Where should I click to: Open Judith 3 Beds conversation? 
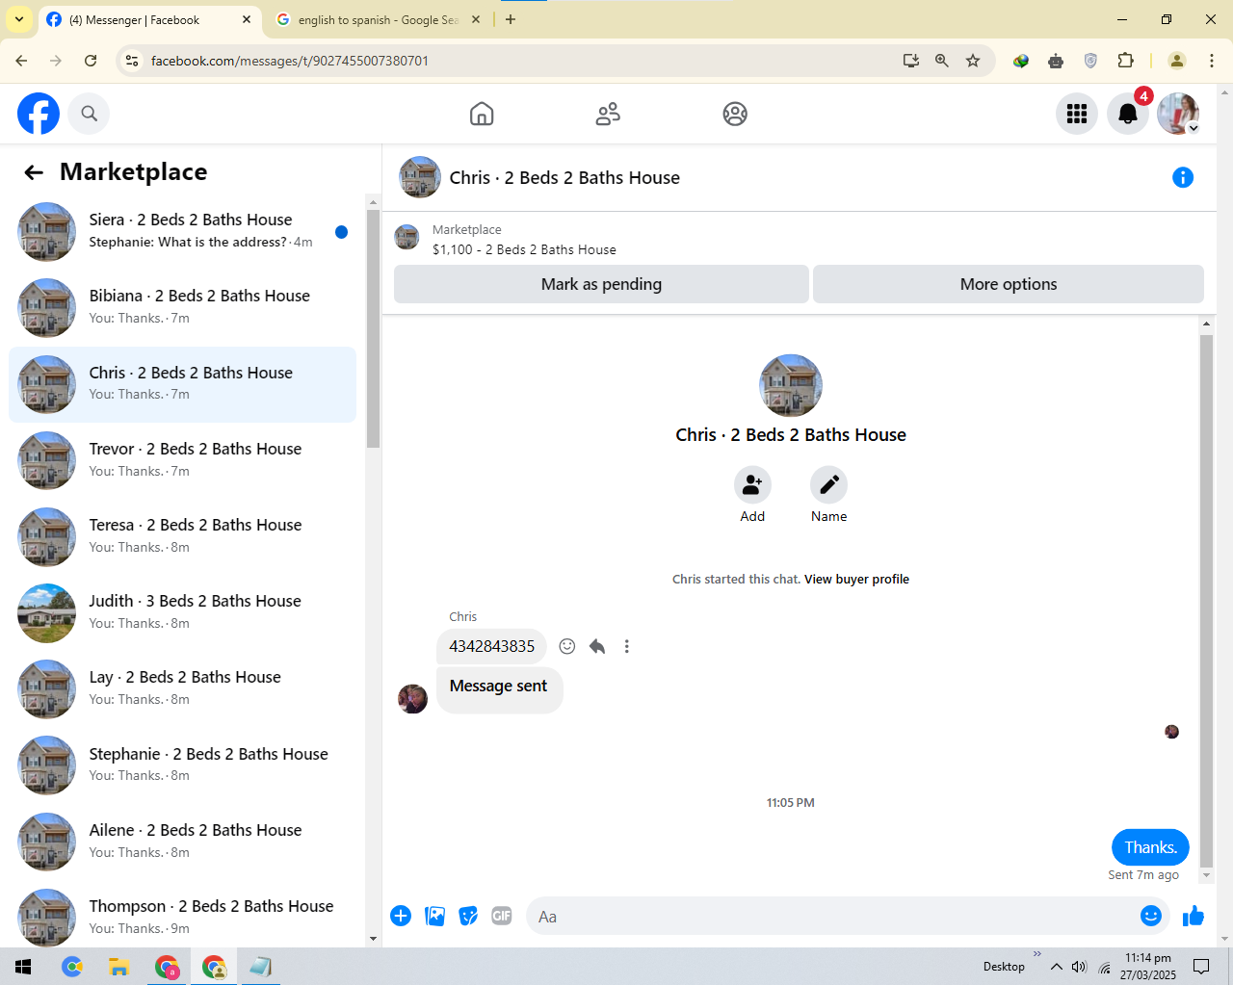183,612
